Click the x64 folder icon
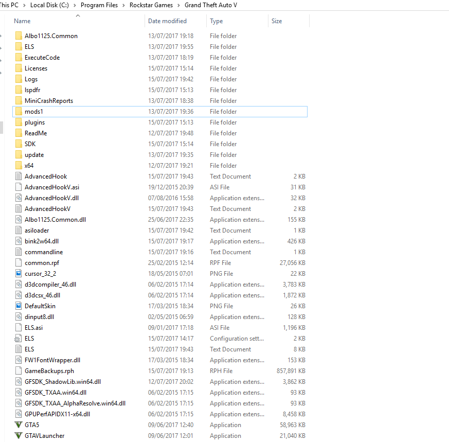Viewport: 449px width, 442px height. point(19,166)
